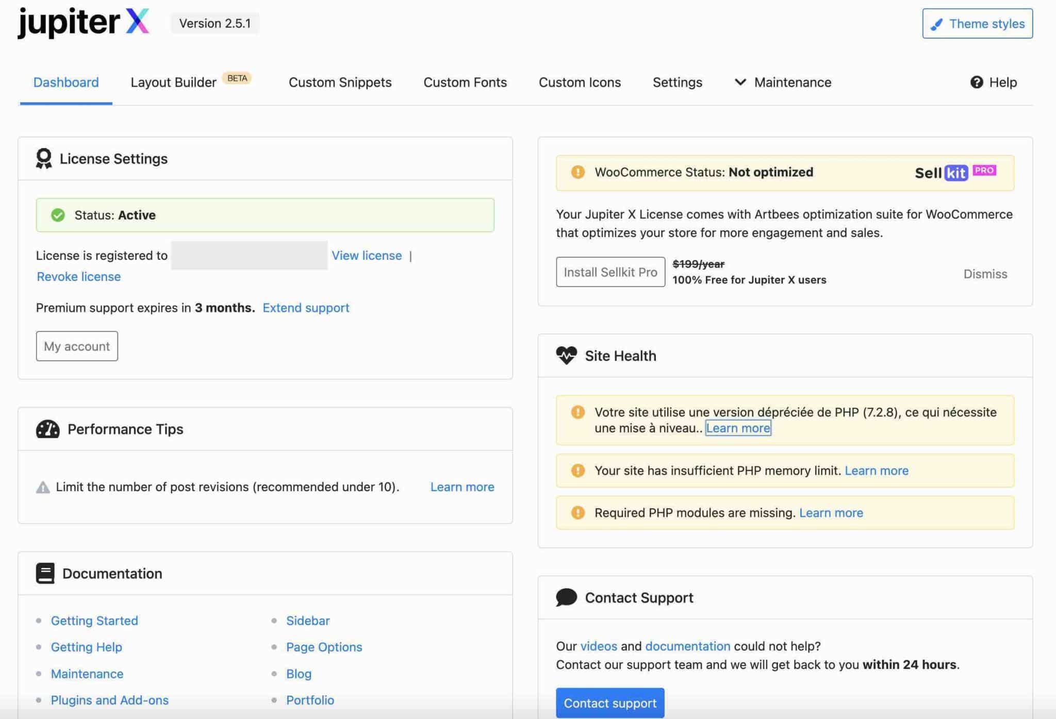Click the documentation link in Contact Support

[688, 646]
